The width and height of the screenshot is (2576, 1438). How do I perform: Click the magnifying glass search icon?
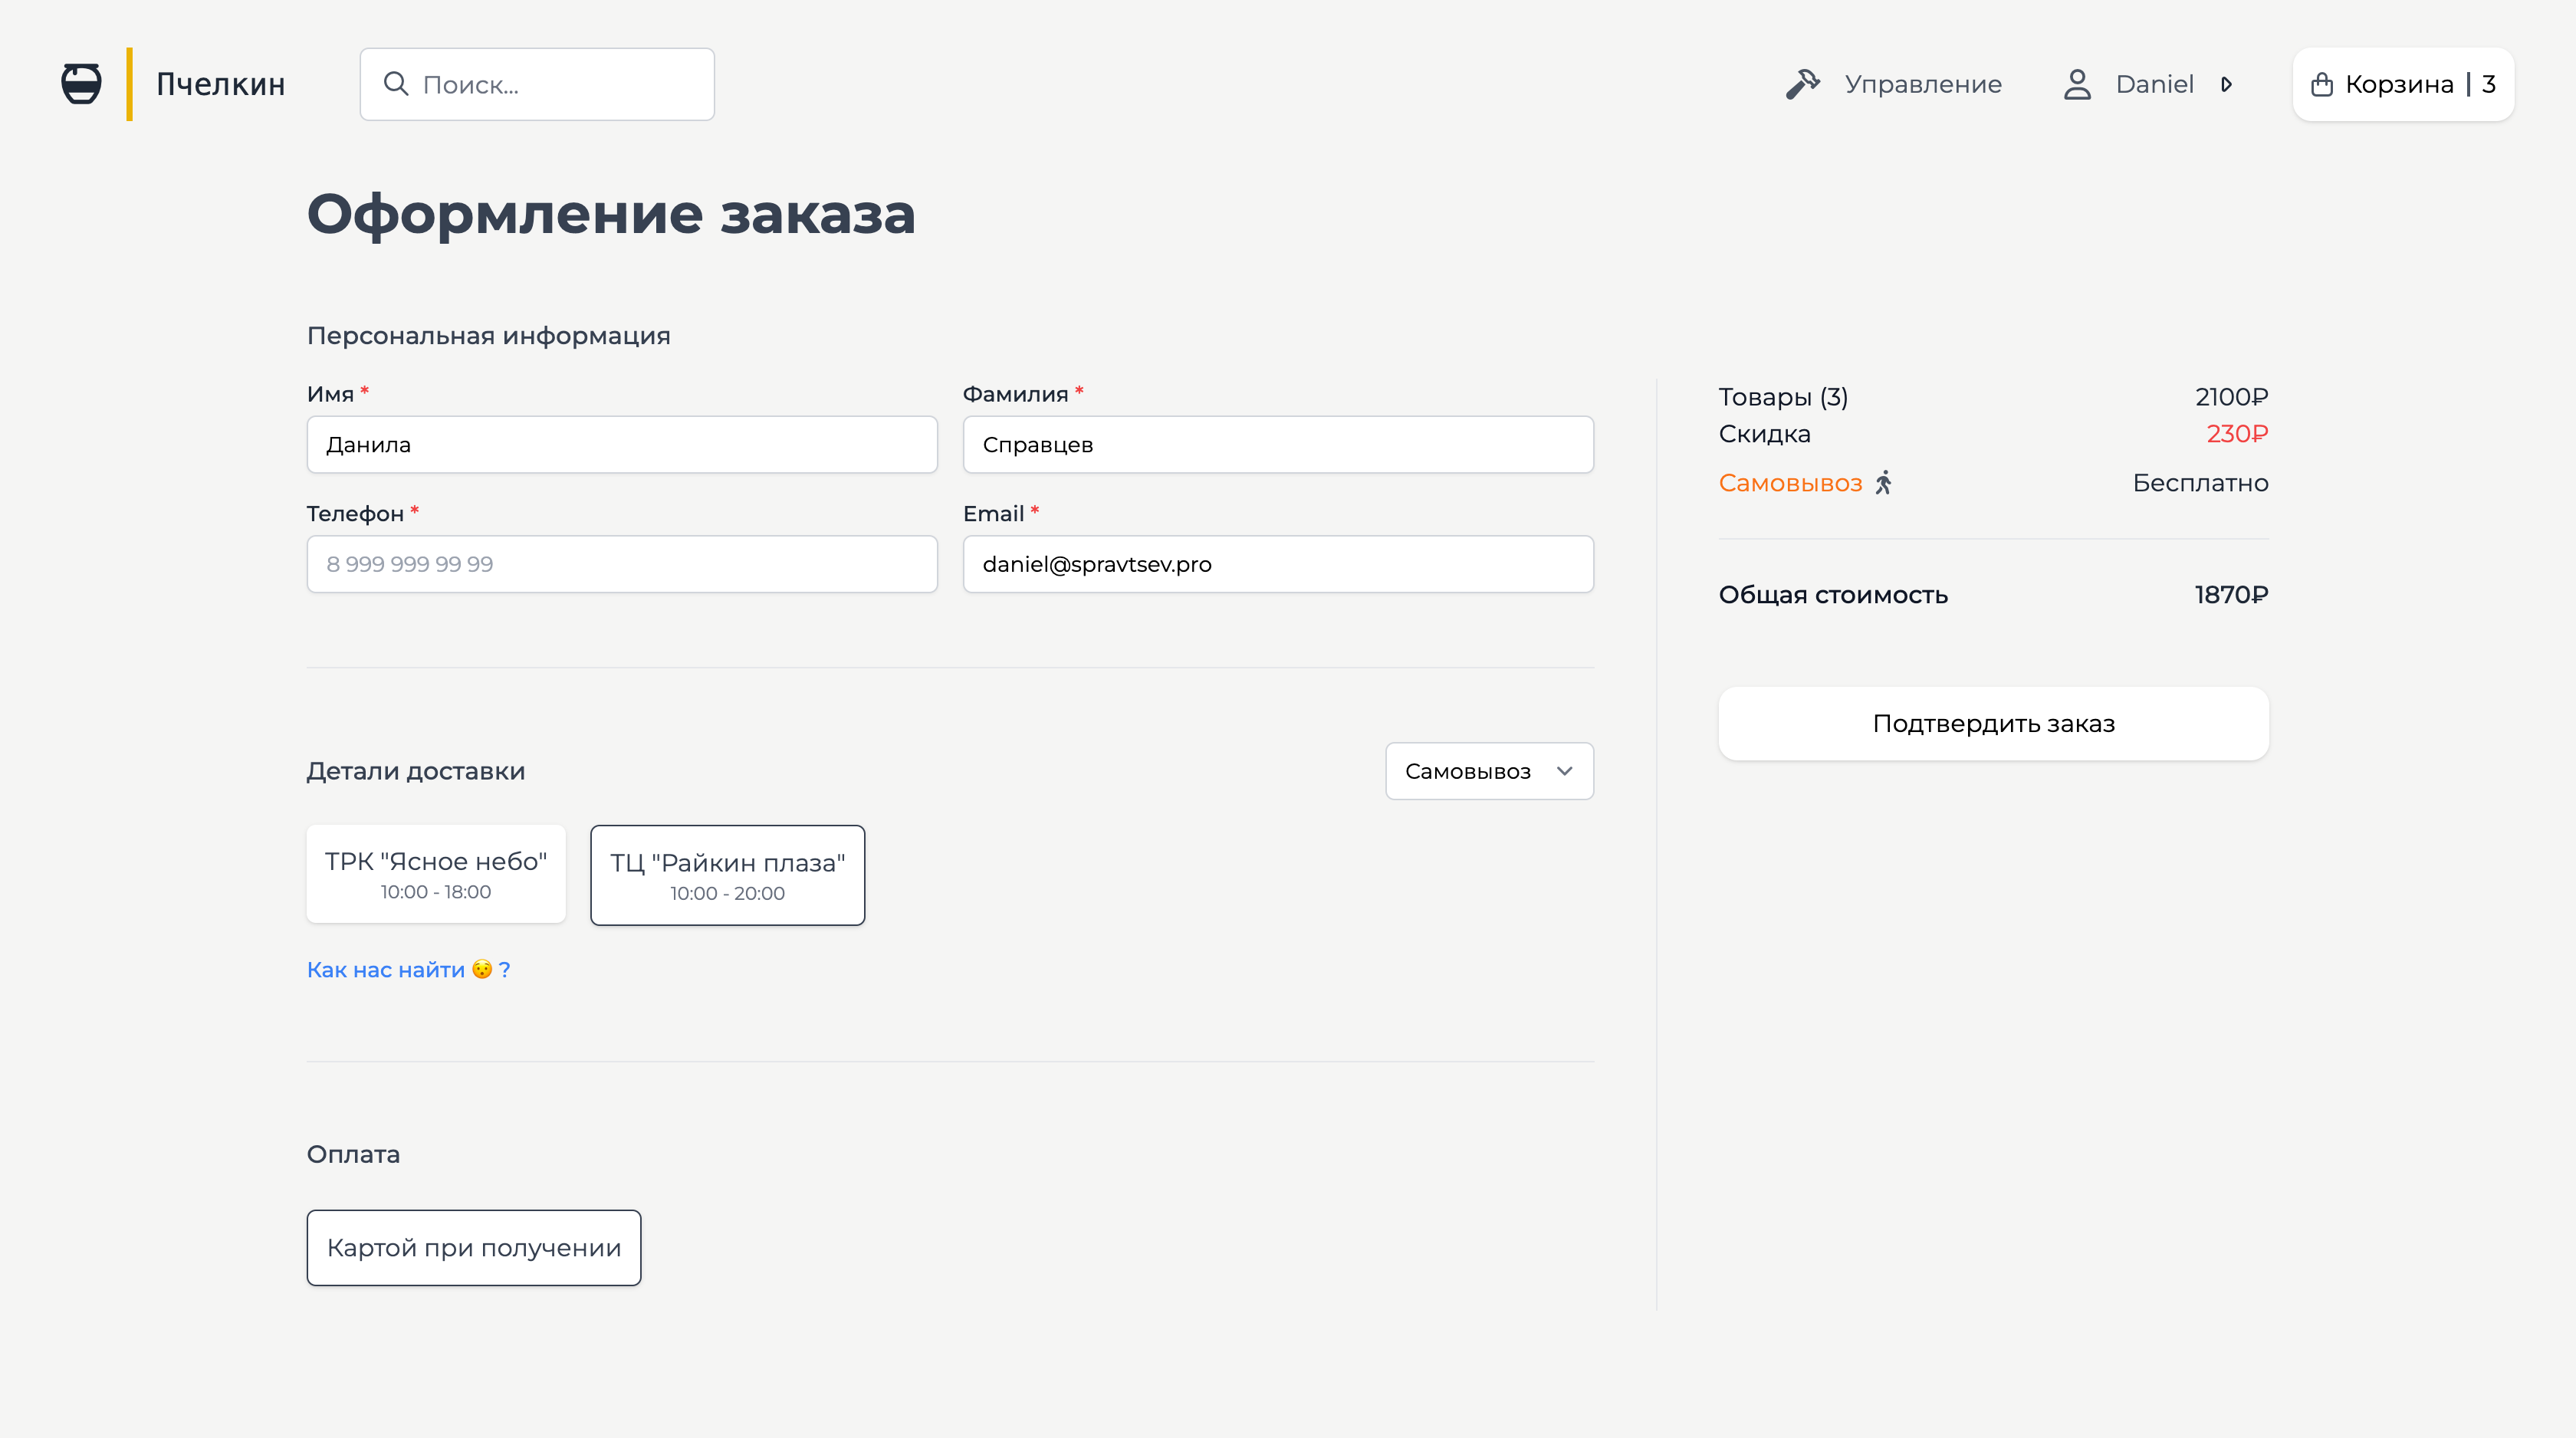396,84
